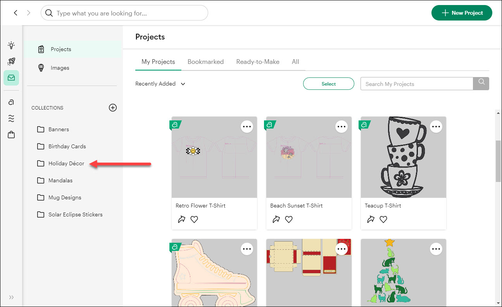This screenshot has height=307, width=502.
Task: Share the Retro Flower T-Shirt project
Action: coord(181,220)
